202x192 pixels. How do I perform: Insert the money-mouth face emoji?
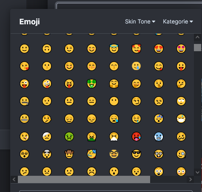[x=91, y=84]
